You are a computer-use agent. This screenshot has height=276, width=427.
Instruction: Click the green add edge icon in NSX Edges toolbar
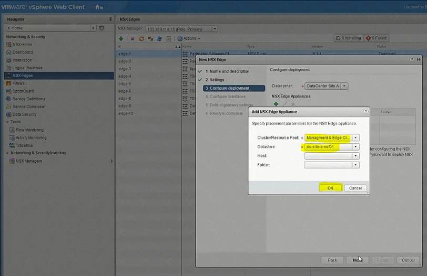coord(121,38)
